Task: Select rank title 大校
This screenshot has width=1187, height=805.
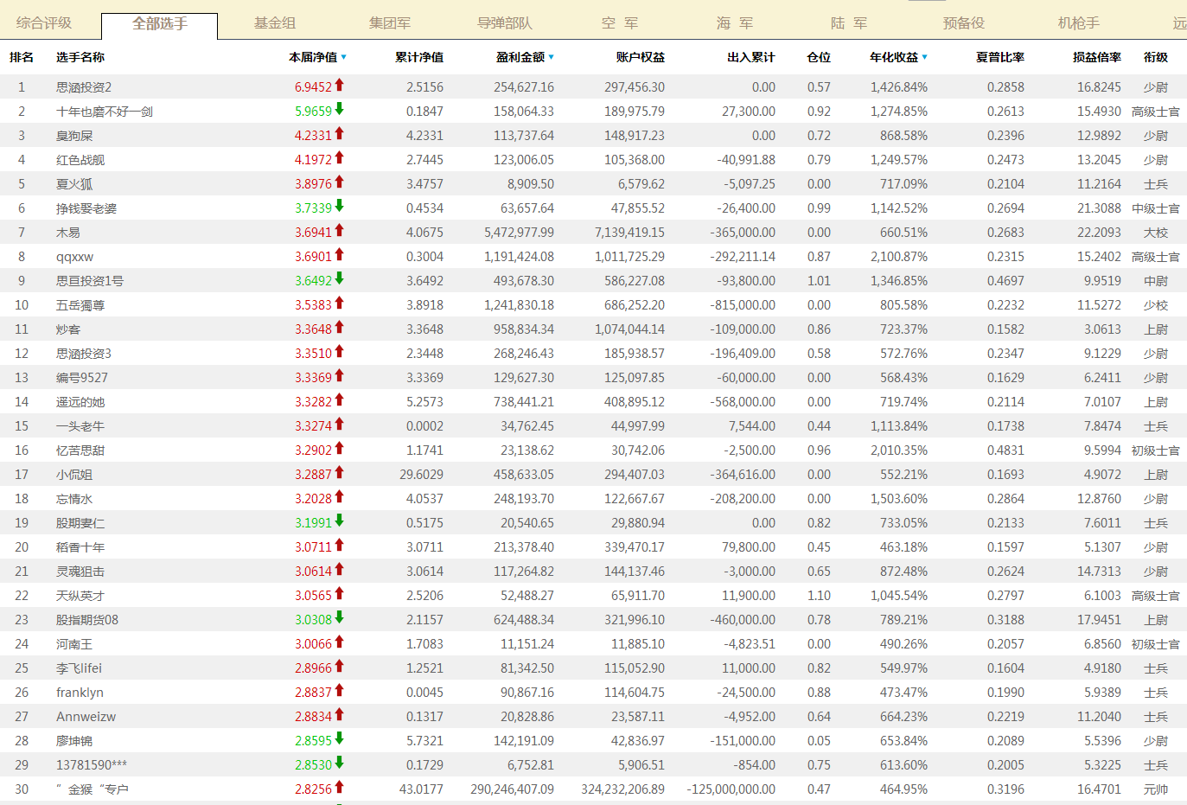Action: 1156,233
